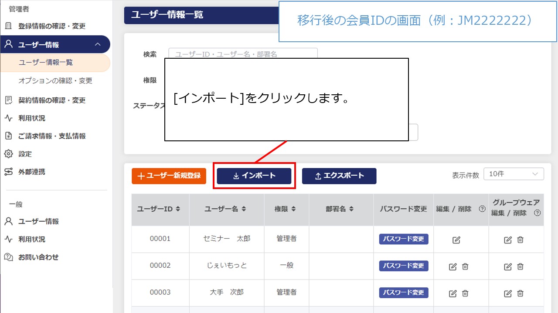
Task: Go to 契約情報の確認・変更
Action: pyautogui.click(x=51, y=100)
